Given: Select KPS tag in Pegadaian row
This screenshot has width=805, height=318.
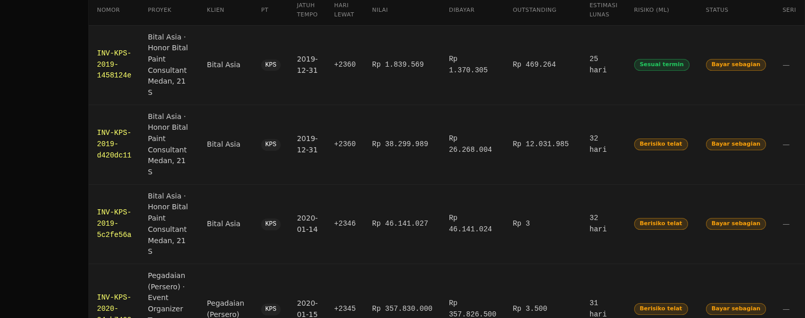Looking at the screenshot, I should 271,309.
